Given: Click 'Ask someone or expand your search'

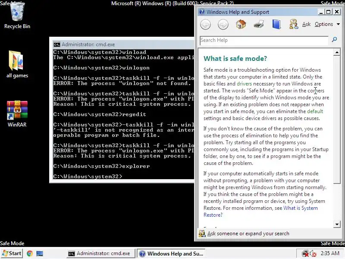Looking at the screenshot, I should coord(248,234).
